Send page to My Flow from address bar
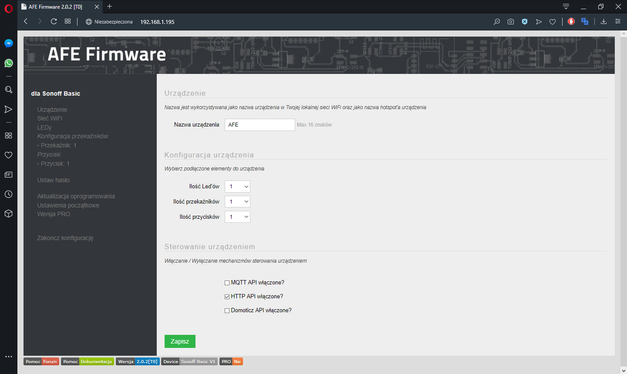Viewport: 627px width, 374px height. [x=539, y=22]
